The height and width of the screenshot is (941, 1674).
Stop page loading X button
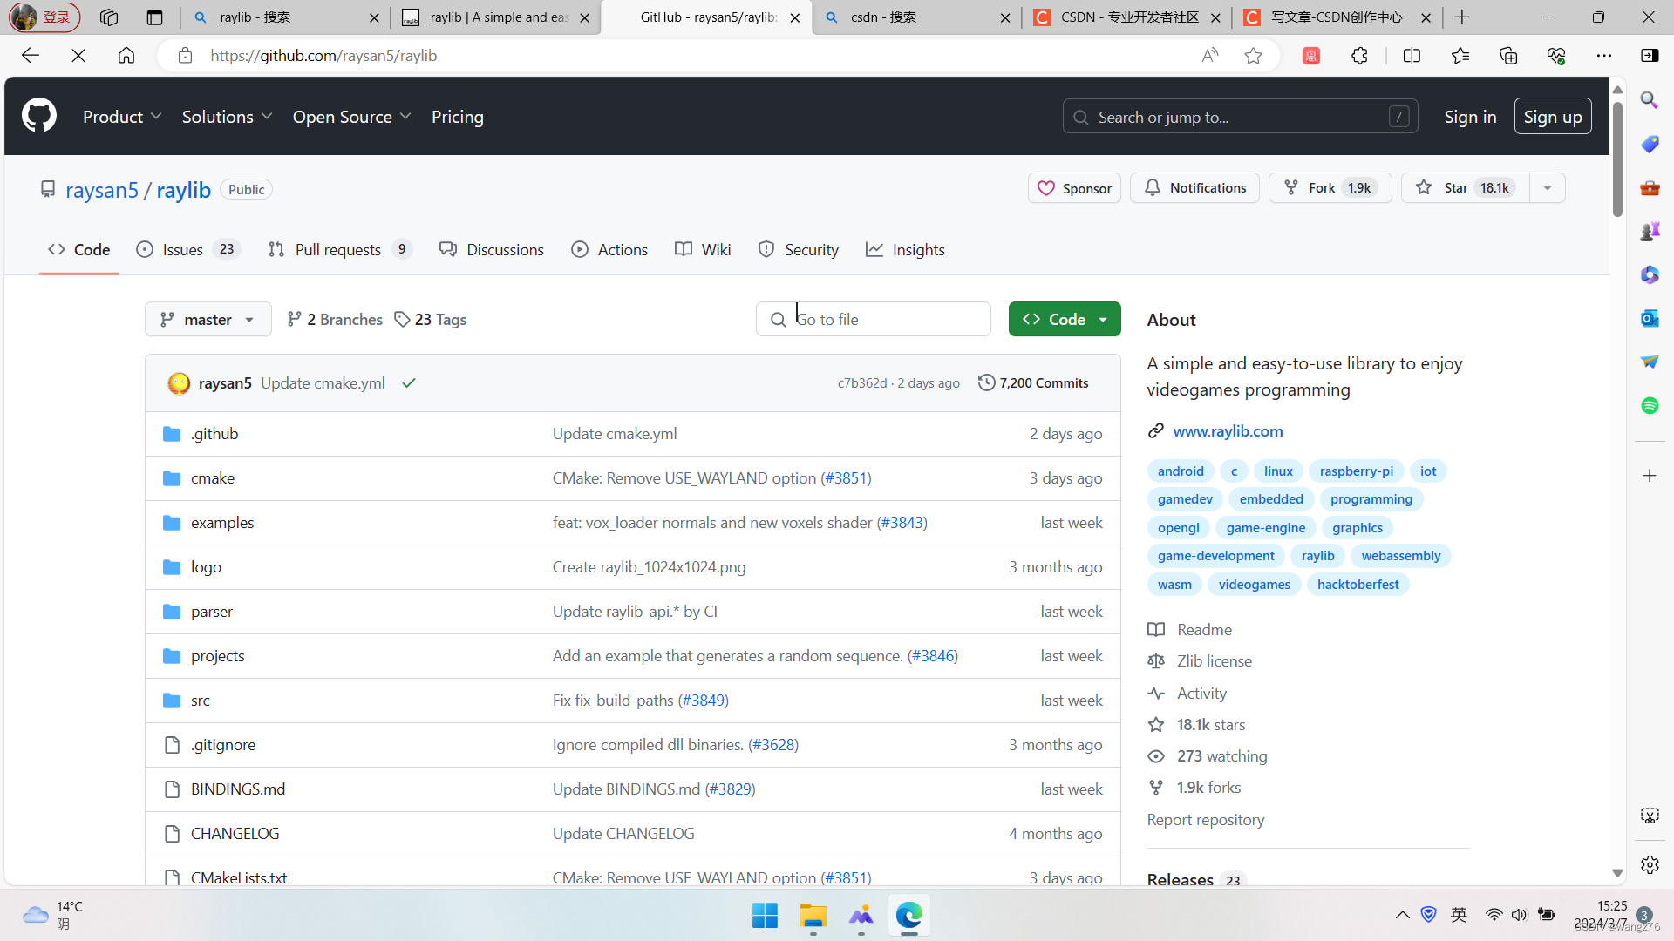(78, 56)
